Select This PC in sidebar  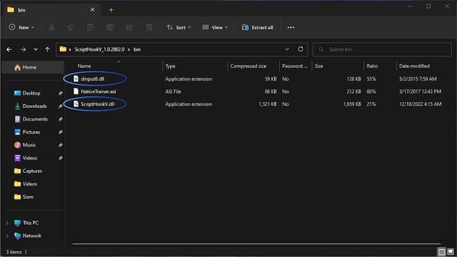click(x=30, y=223)
